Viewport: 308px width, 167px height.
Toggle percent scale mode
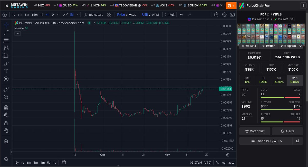point(217,162)
